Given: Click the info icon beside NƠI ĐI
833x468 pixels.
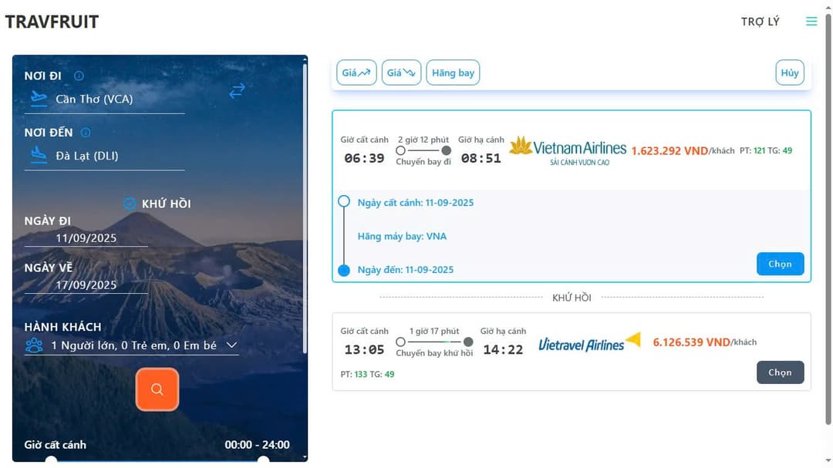Looking at the screenshot, I should click(79, 76).
